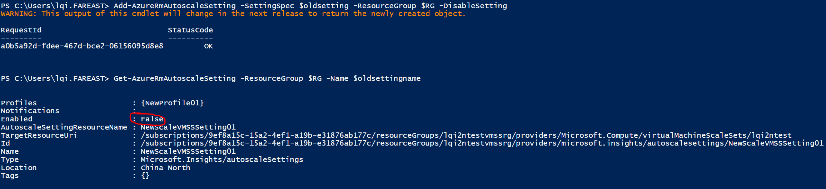Click the TargetResourceUri property label
This screenshot has height=189, width=826.
39,136
